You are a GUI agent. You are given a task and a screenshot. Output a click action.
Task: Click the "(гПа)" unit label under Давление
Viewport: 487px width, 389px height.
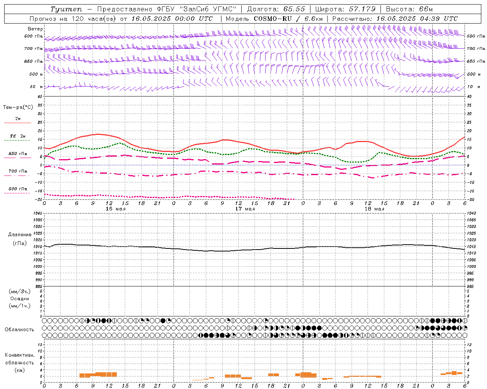(19, 244)
